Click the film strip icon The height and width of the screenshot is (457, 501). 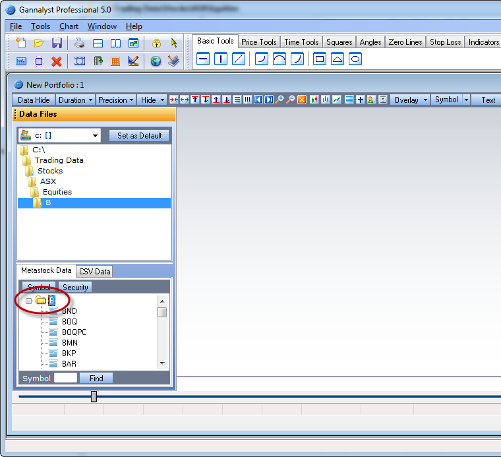[80, 61]
